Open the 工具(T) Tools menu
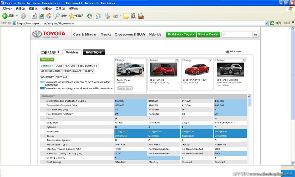Viewport: 295px width, 177px height. [60, 8]
